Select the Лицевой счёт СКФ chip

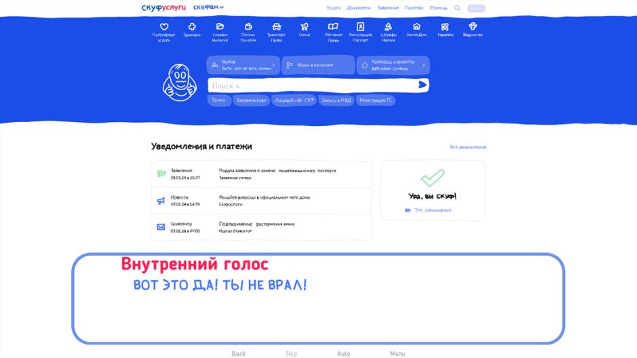[x=294, y=100]
